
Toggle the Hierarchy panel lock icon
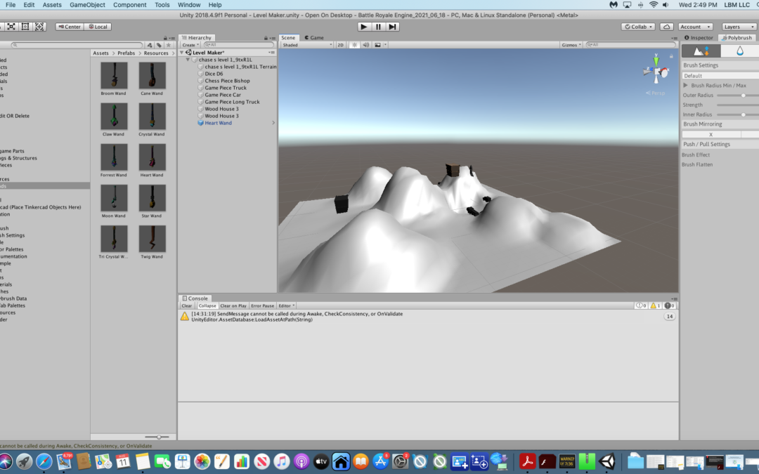(x=266, y=38)
